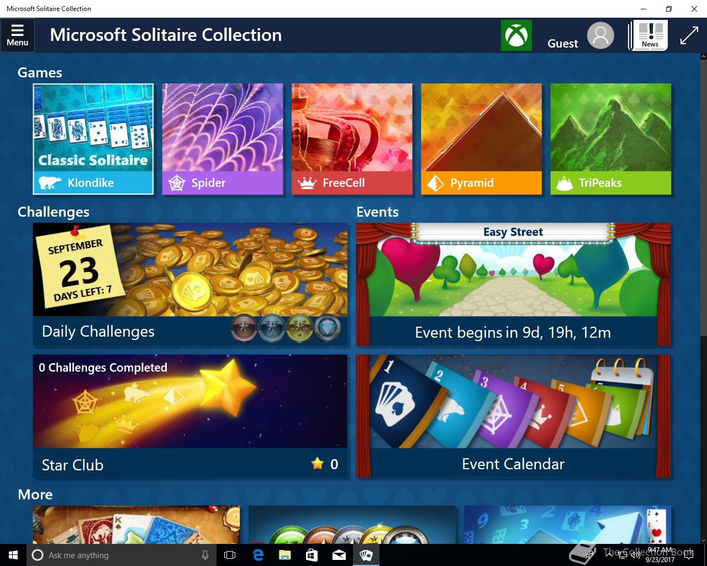
Task: Click the Solitaire Collection taskbar icon
Action: (x=366, y=555)
